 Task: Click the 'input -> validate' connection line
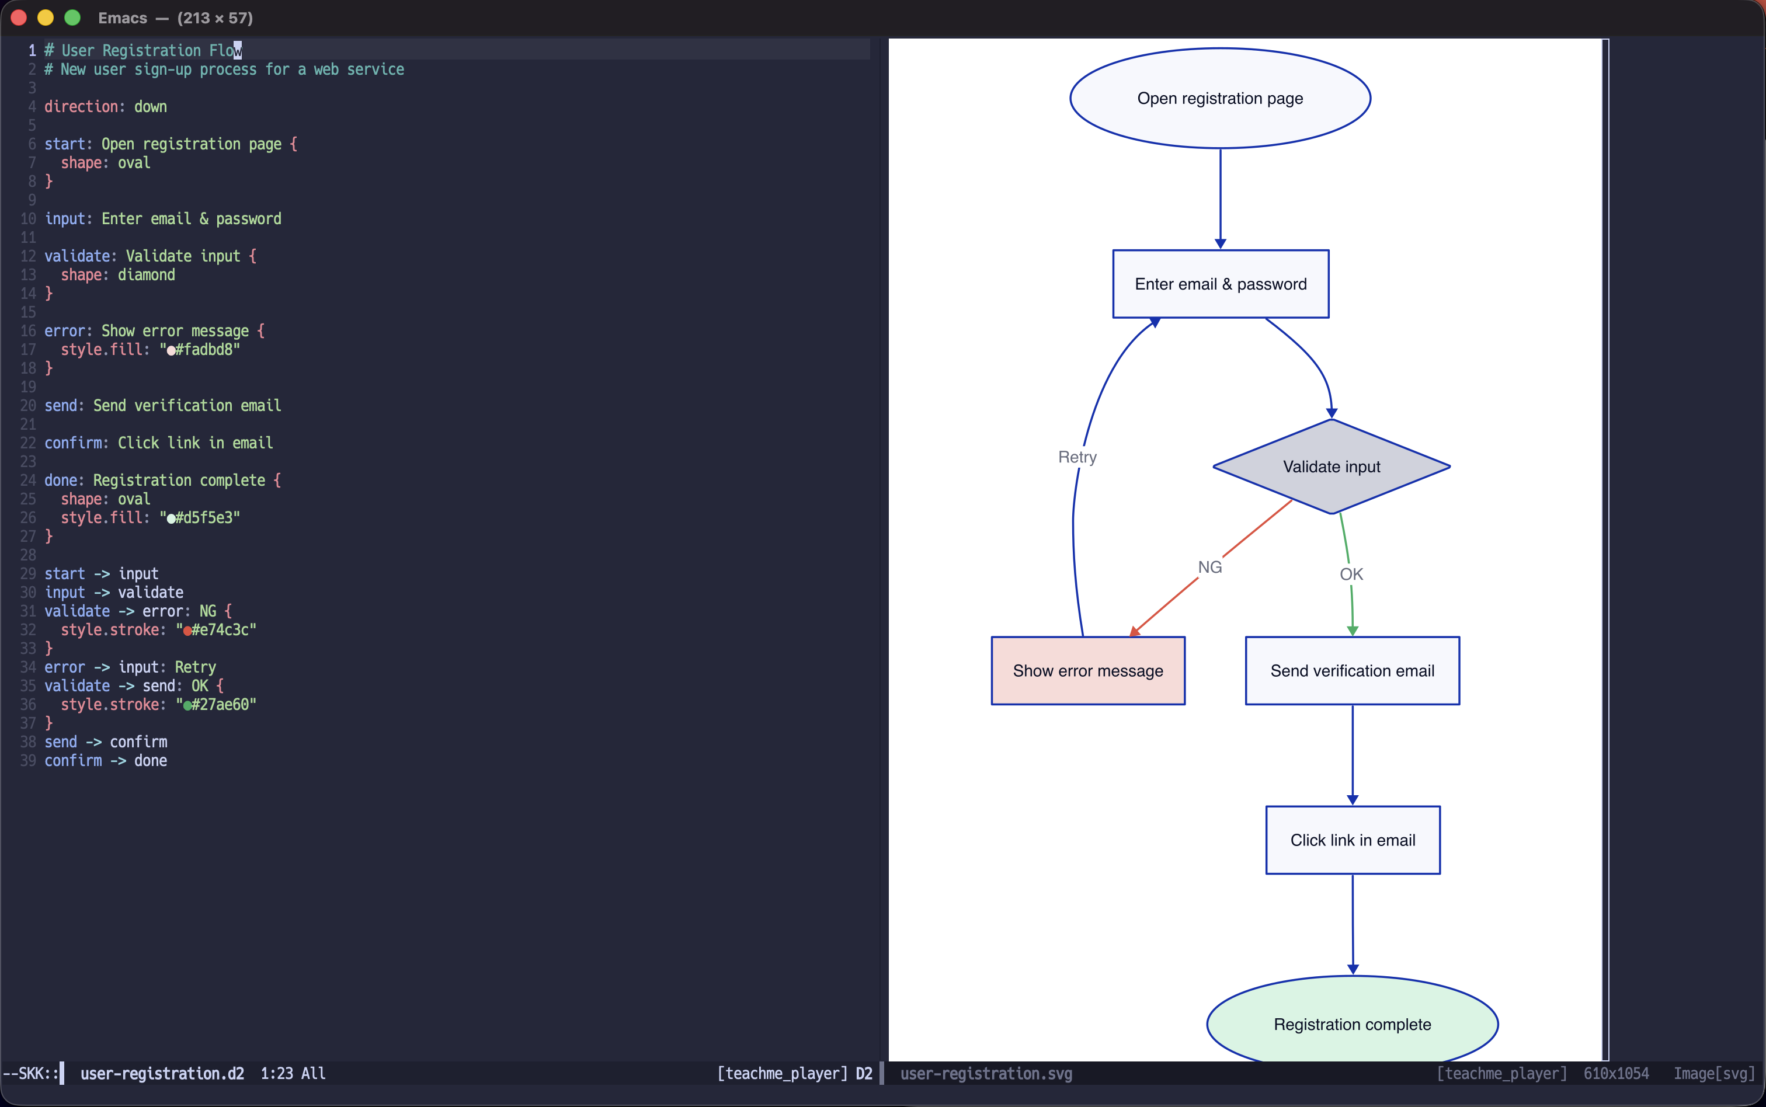pos(113,592)
